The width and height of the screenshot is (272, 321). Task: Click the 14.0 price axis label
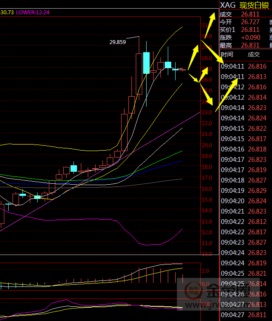pos(207,211)
